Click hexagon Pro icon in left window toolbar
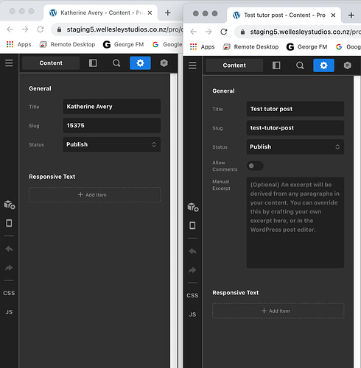The height and width of the screenshot is (368, 361). click(164, 63)
